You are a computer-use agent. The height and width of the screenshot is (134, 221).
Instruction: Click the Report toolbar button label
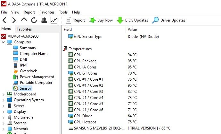79,20
